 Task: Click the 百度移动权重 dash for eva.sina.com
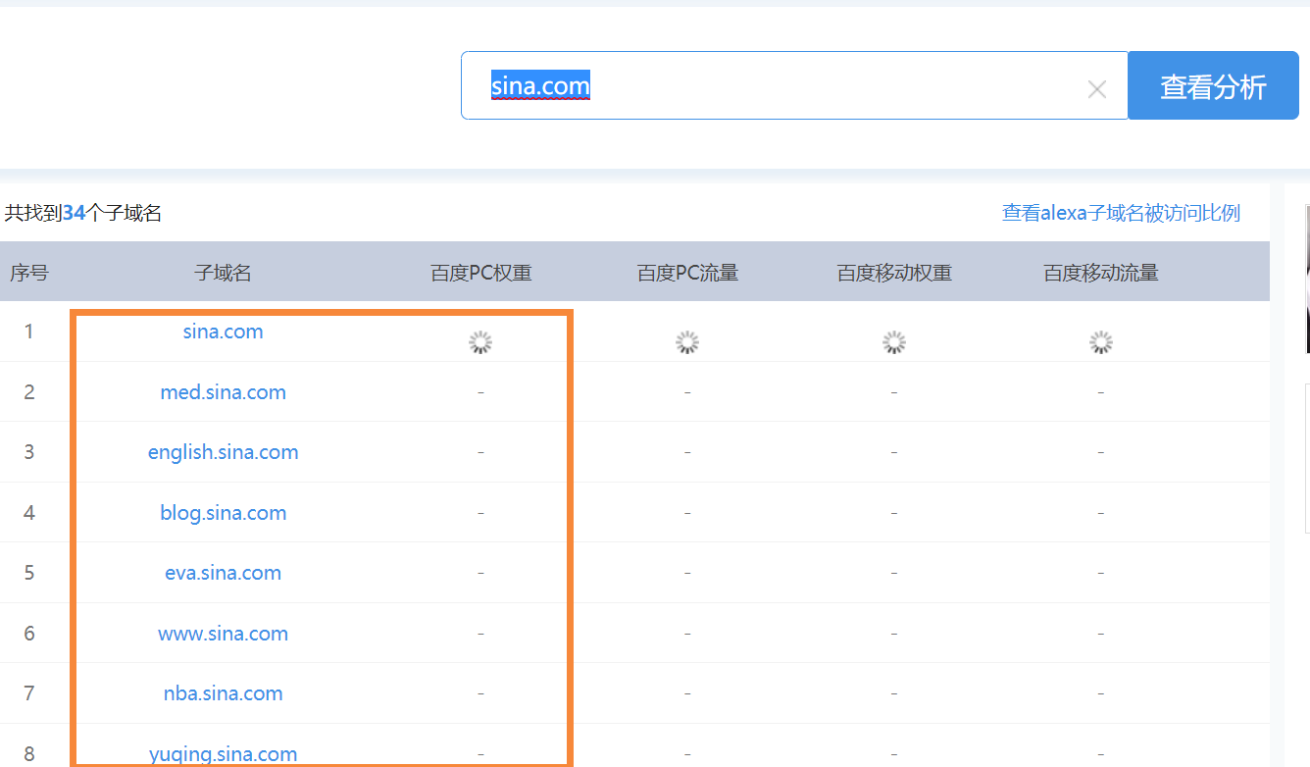[894, 573]
